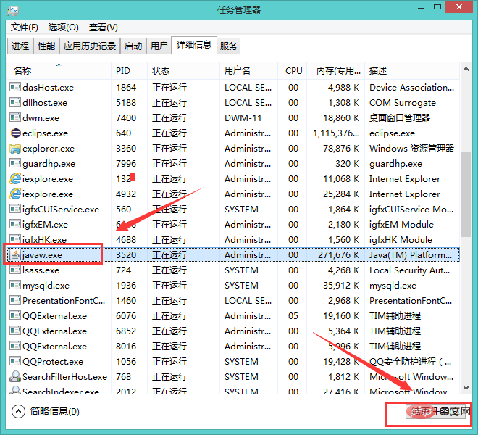This screenshot has height=435, width=478.
Task: Select the mysqld.exe process name
Action: click(x=46, y=286)
